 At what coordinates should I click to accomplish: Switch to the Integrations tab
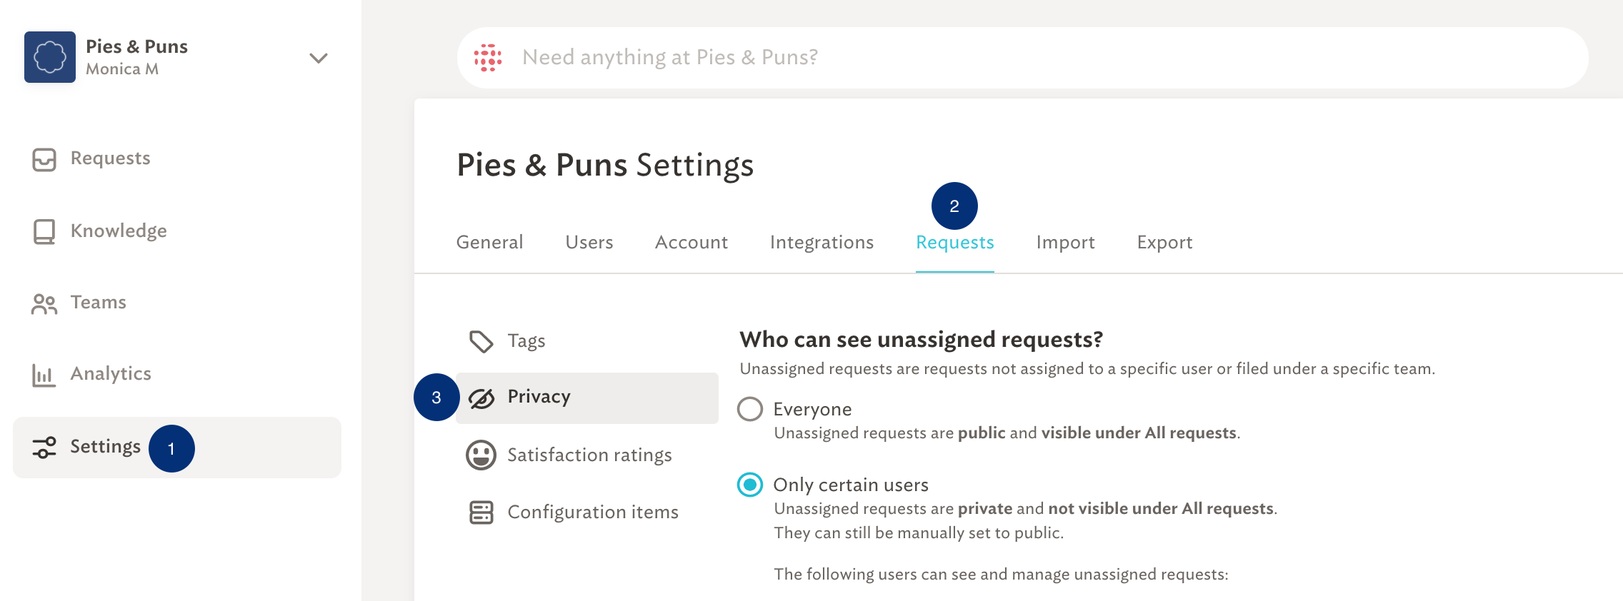tap(822, 243)
